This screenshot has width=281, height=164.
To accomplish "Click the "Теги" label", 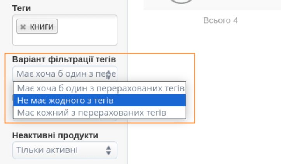I will coord(22,8).
